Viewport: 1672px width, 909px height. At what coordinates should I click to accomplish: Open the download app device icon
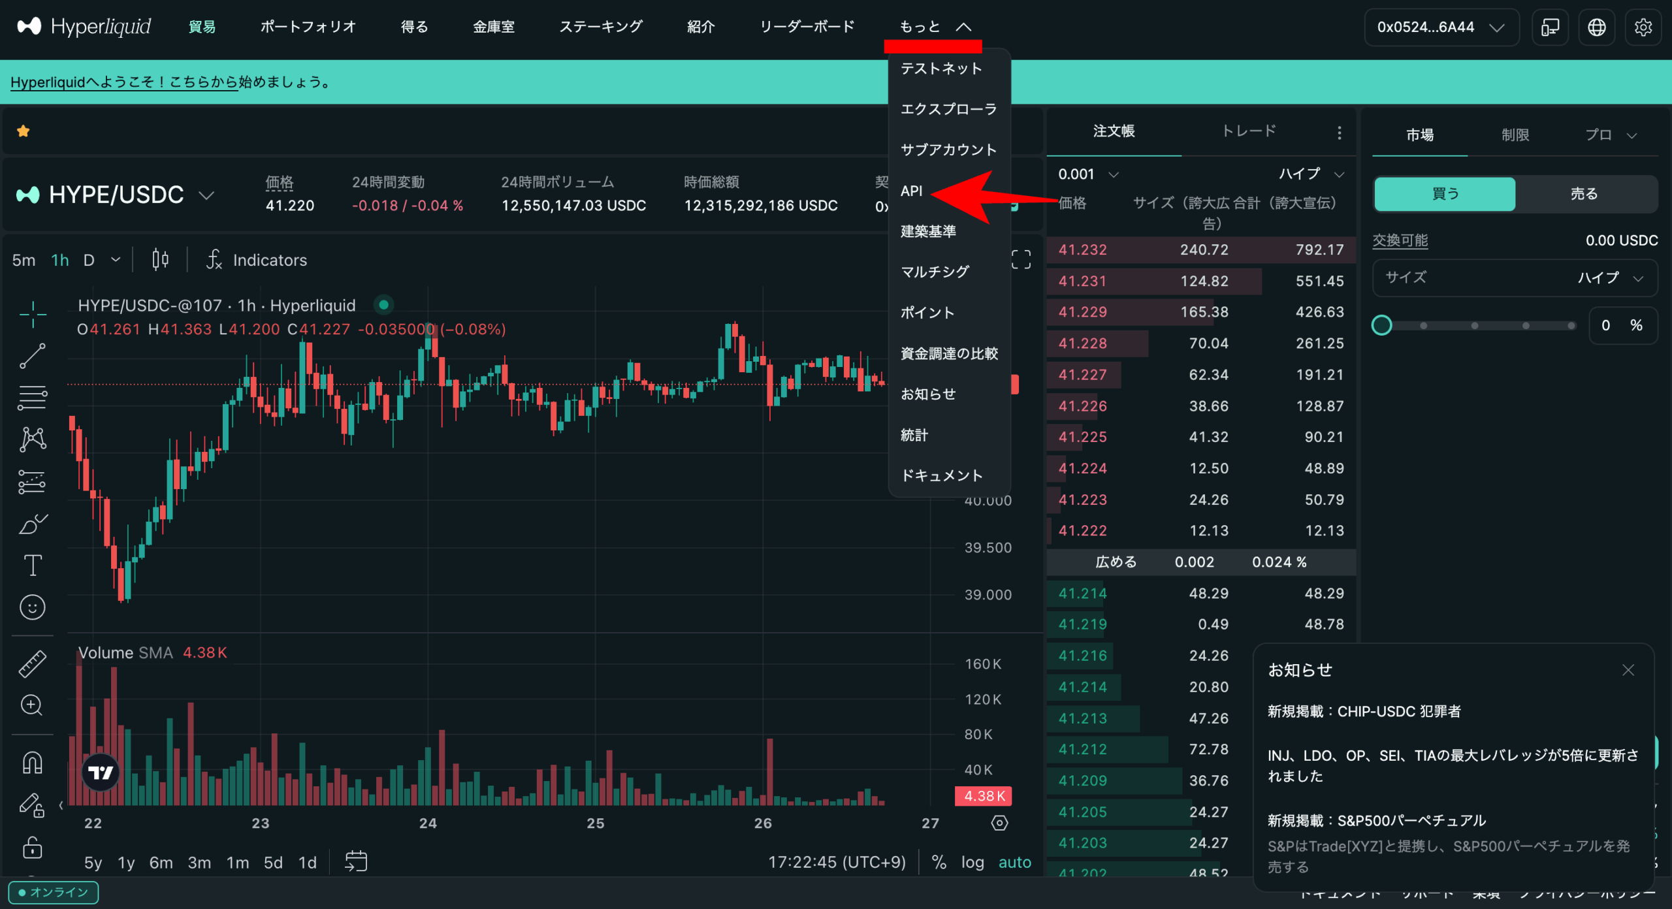pyautogui.click(x=1550, y=27)
